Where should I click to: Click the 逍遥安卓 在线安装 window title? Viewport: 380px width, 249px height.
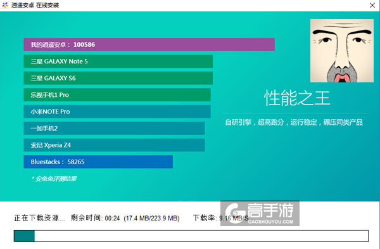pos(35,5)
